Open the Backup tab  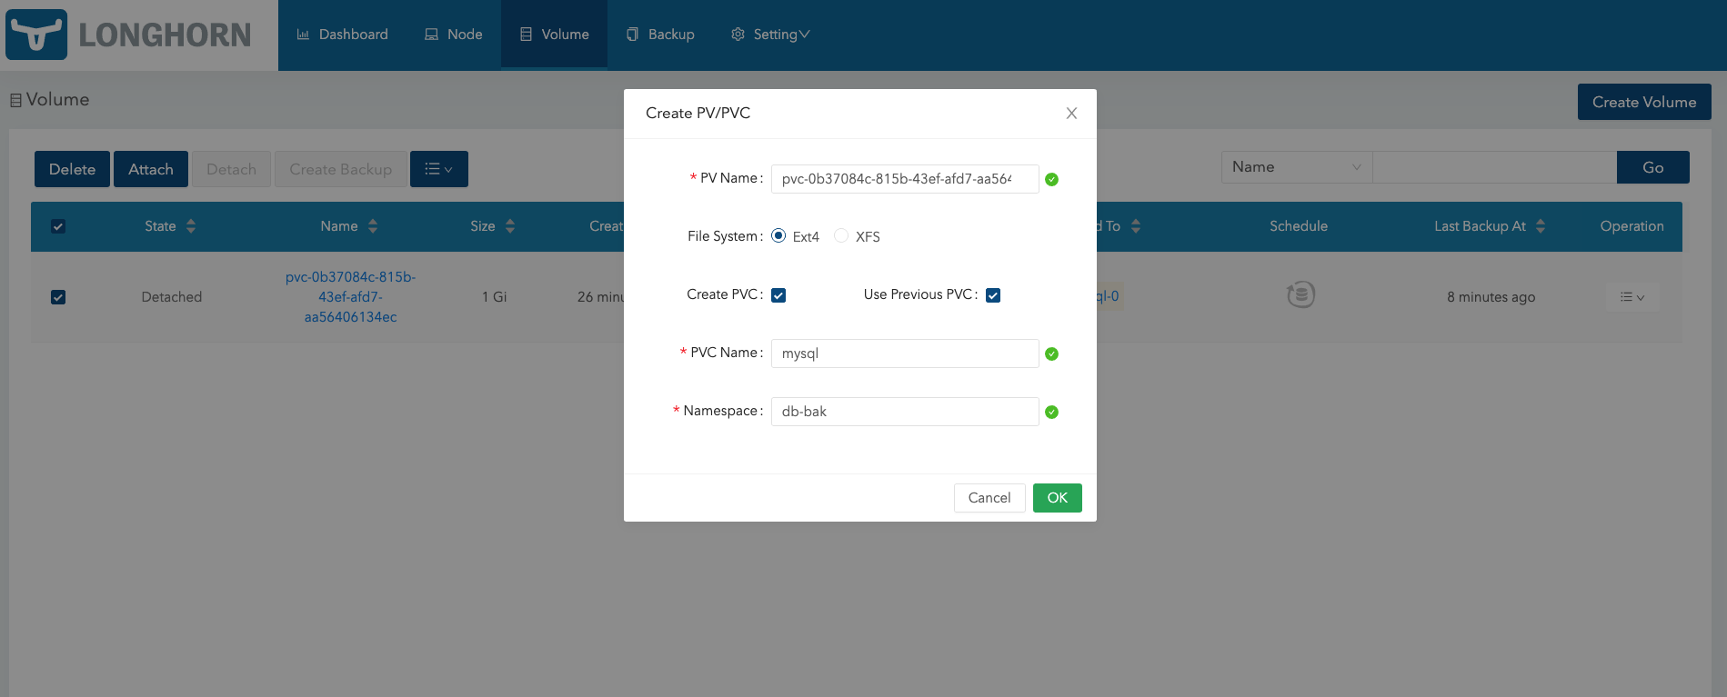click(x=660, y=35)
